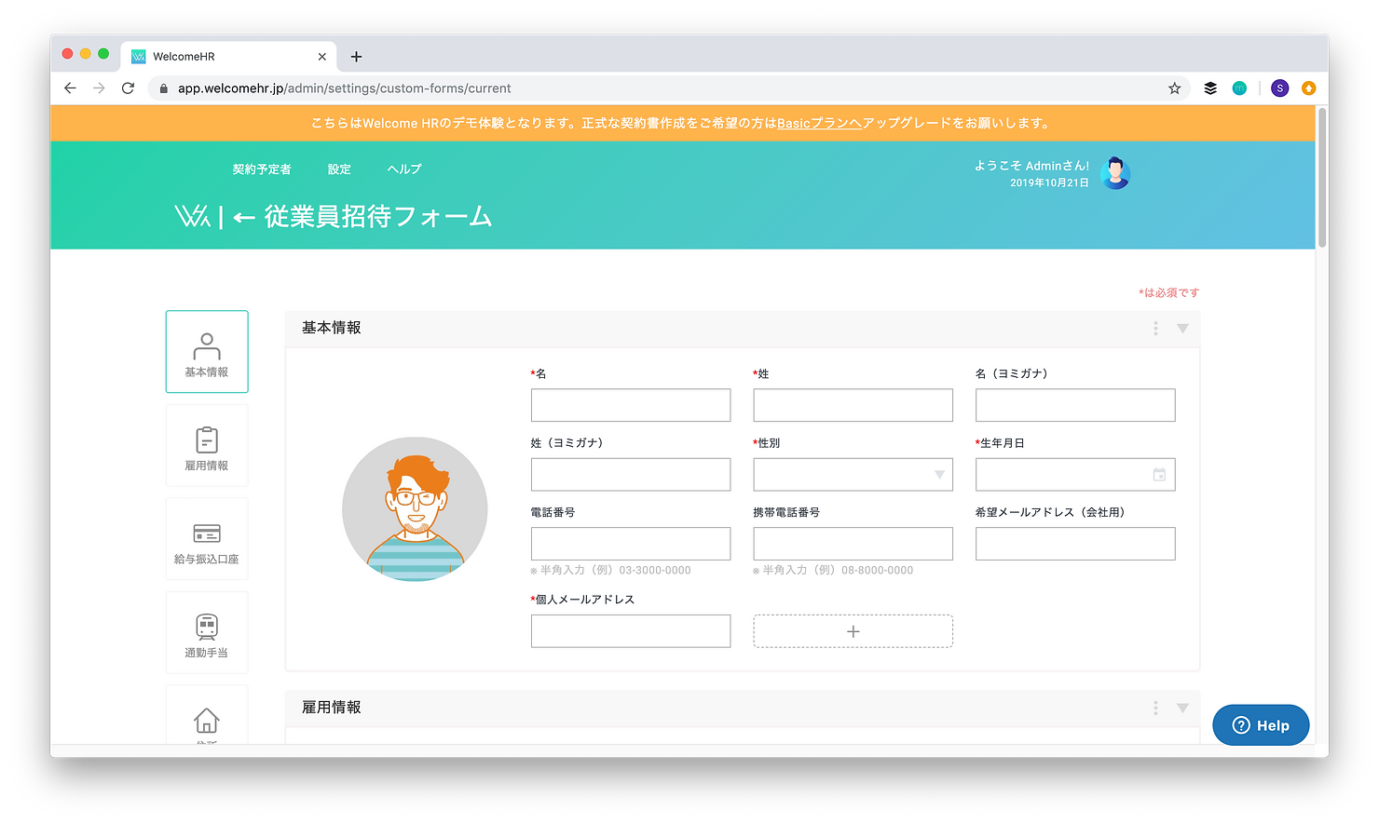
Task: Click the back arrow beside 従業員招待フォーム
Action: point(244,218)
